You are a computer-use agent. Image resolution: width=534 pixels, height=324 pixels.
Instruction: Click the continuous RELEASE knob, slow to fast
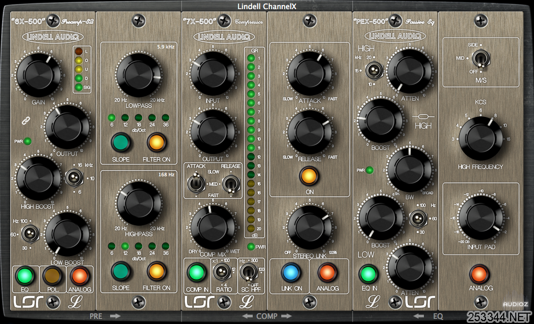[x=310, y=132]
